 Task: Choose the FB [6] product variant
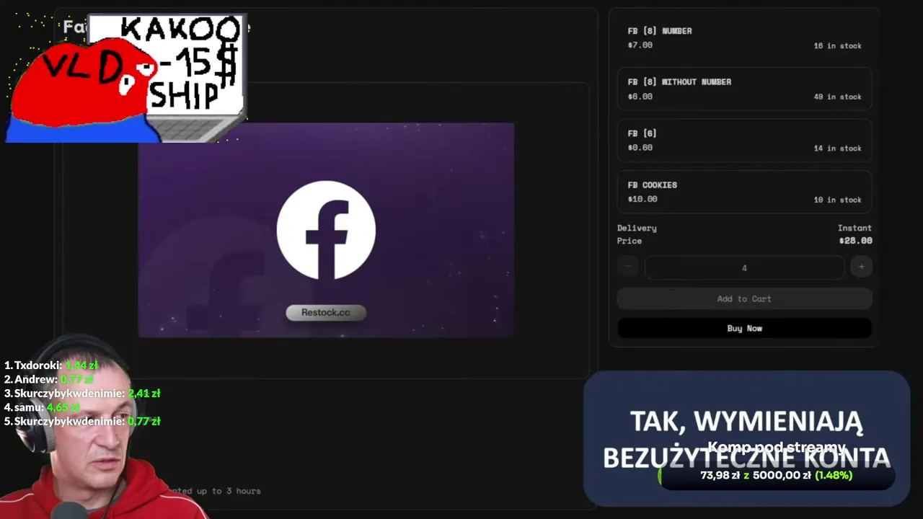(744, 141)
